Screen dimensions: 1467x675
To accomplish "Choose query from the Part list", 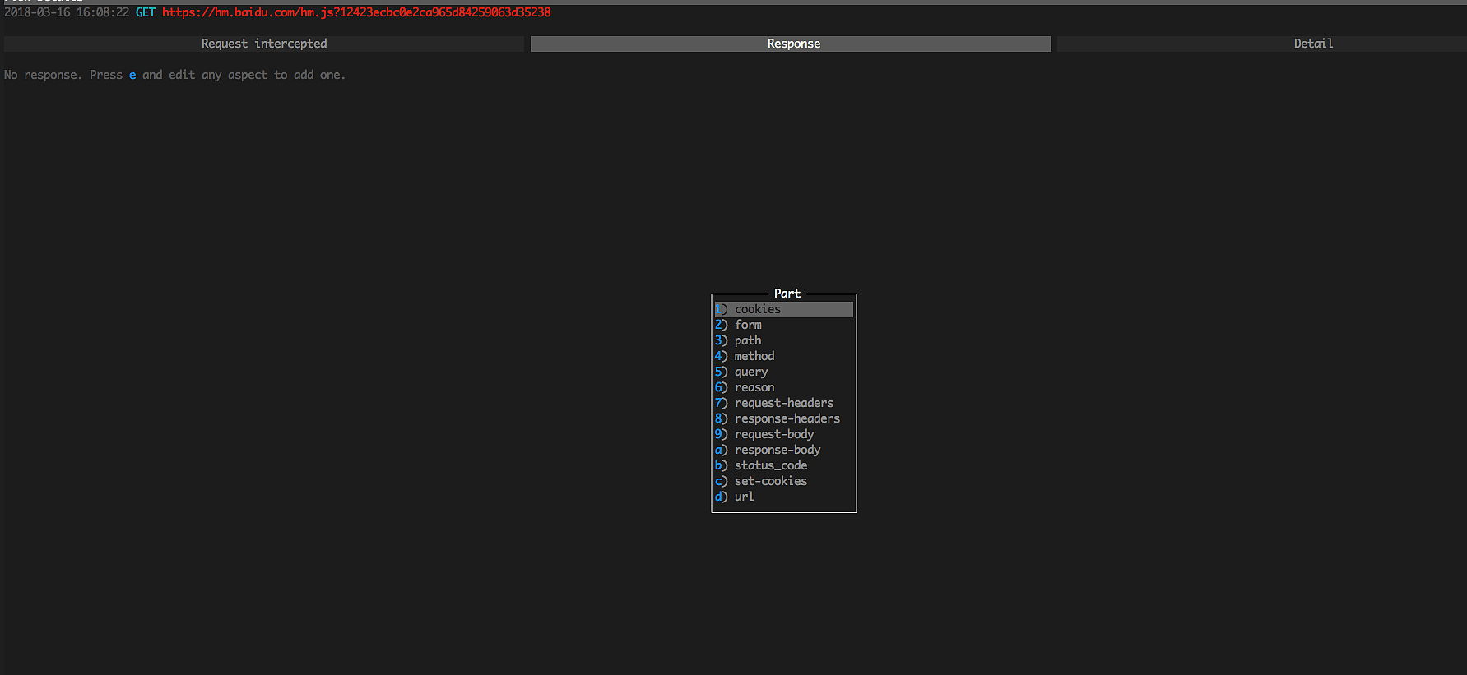I will pyautogui.click(x=750, y=372).
